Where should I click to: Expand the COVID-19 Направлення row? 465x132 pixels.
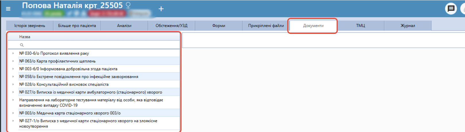point(13,100)
